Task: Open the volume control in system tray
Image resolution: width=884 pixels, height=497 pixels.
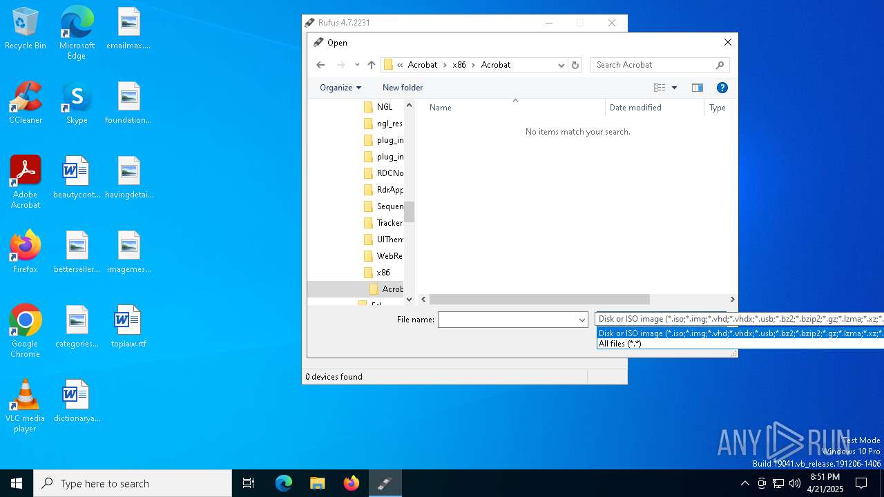Action: pyautogui.click(x=795, y=483)
